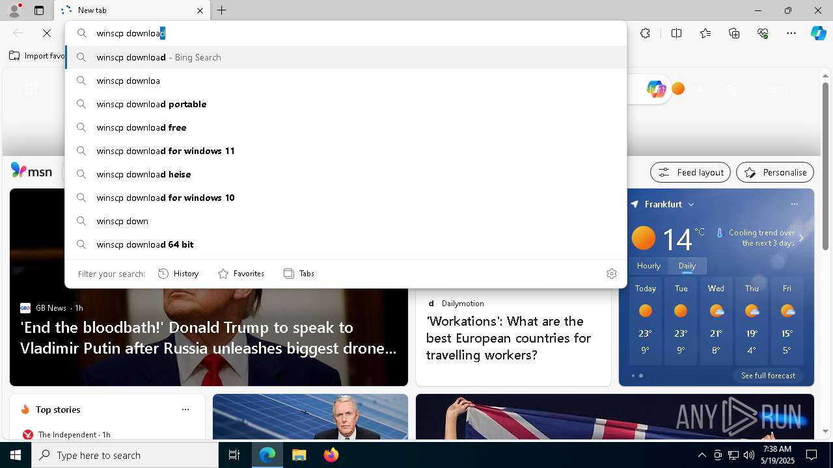Filter search by History
Screen dimensions: 833x468
click(x=178, y=274)
